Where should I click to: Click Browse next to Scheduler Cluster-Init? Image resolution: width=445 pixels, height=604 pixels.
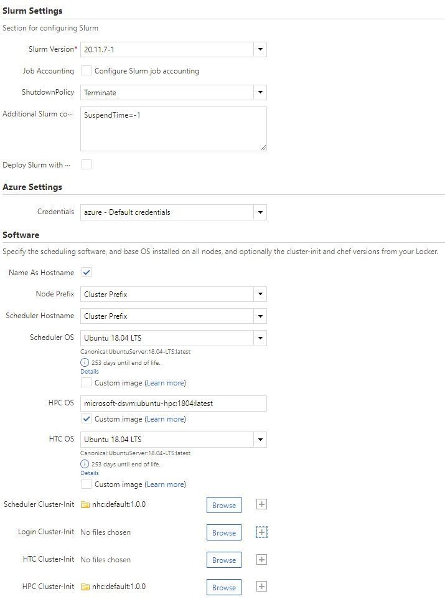[x=223, y=505]
